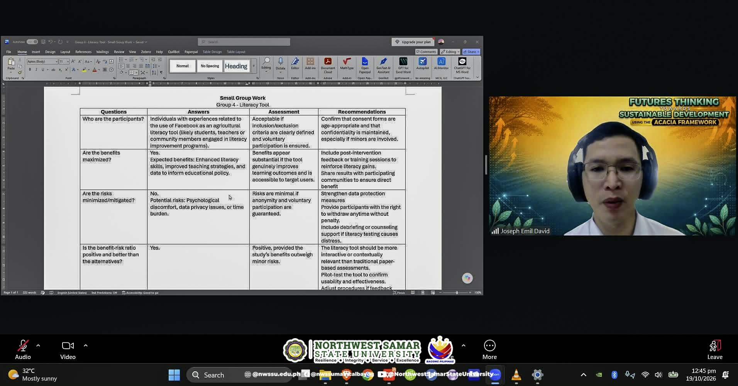Open the Windows Start menu
This screenshot has height=386, width=738.
coord(174,374)
